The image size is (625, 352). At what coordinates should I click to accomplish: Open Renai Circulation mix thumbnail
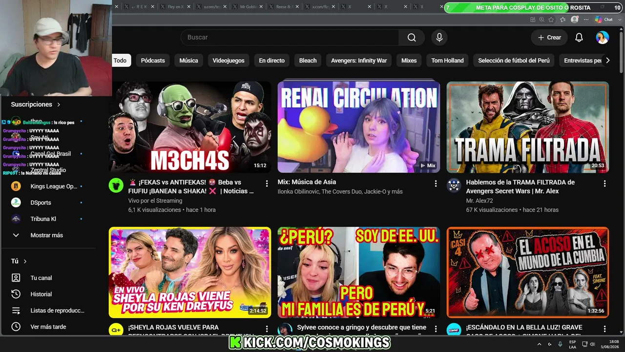359,127
